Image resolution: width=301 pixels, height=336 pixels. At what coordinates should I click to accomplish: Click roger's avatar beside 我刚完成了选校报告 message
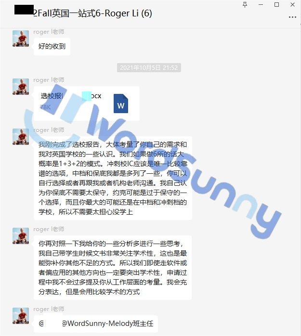(21, 137)
